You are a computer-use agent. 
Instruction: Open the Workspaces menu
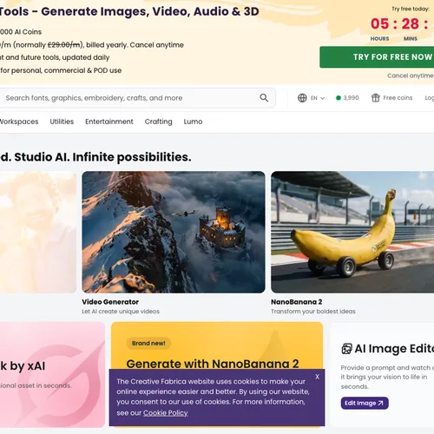coord(19,122)
